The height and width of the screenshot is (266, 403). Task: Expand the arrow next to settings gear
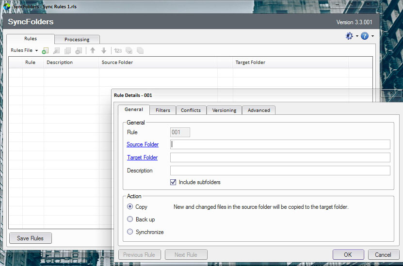click(357, 36)
